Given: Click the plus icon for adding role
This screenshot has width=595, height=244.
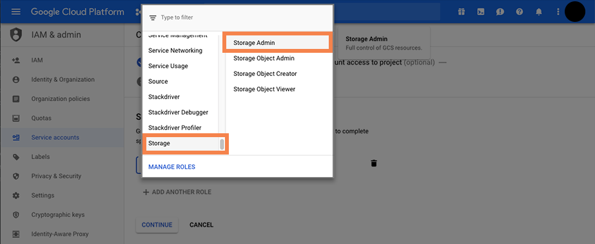Looking at the screenshot, I should pyautogui.click(x=146, y=192).
